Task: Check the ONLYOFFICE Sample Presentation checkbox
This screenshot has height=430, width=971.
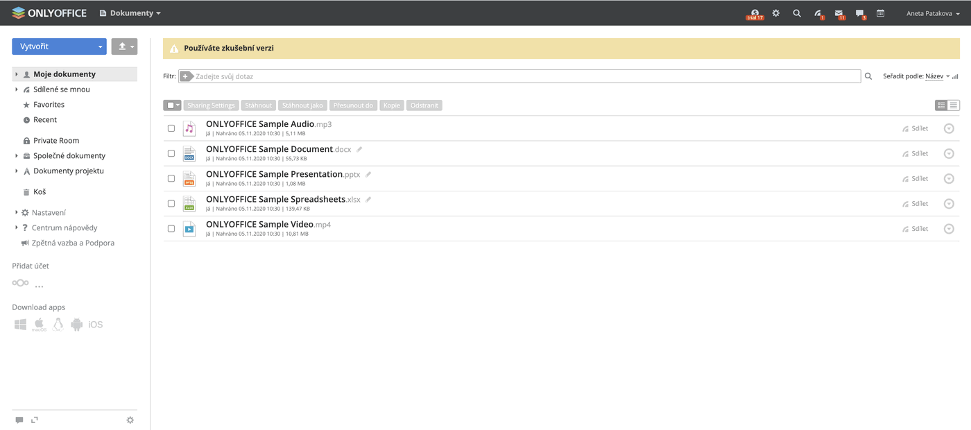Action: 171,178
